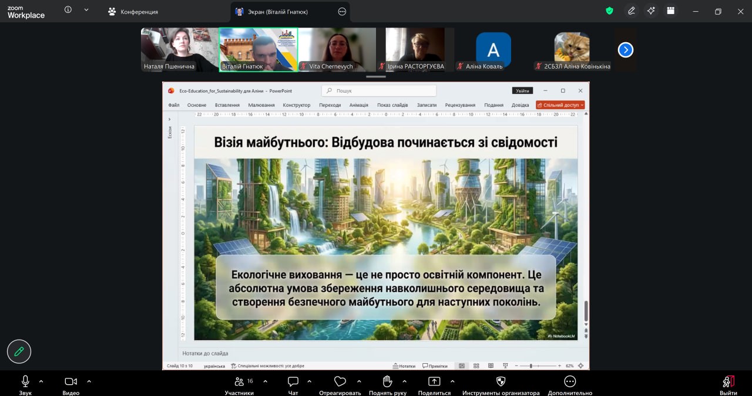752x396 pixels.
Task: Toggle camera with Видео button
Action: (71, 385)
